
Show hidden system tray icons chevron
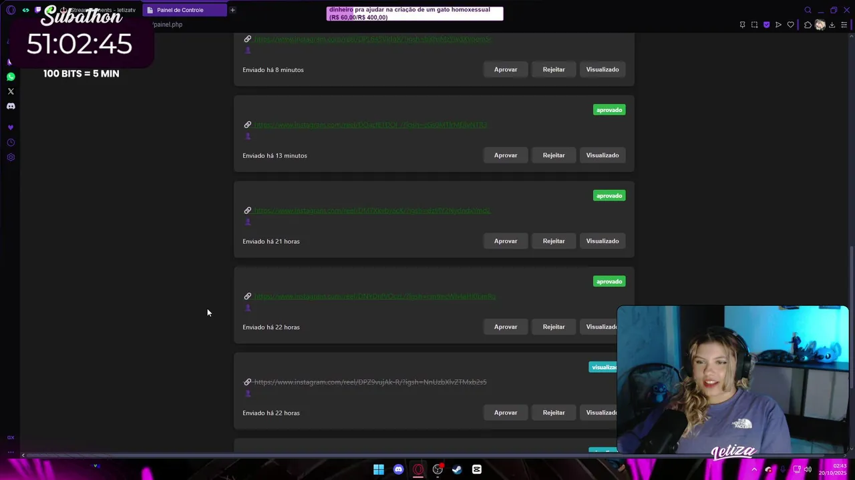coord(754,469)
